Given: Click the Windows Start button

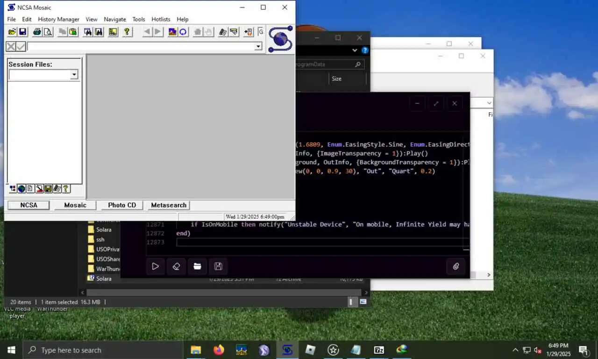Looking at the screenshot, I should pyautogui.click(x=11, y=350).
